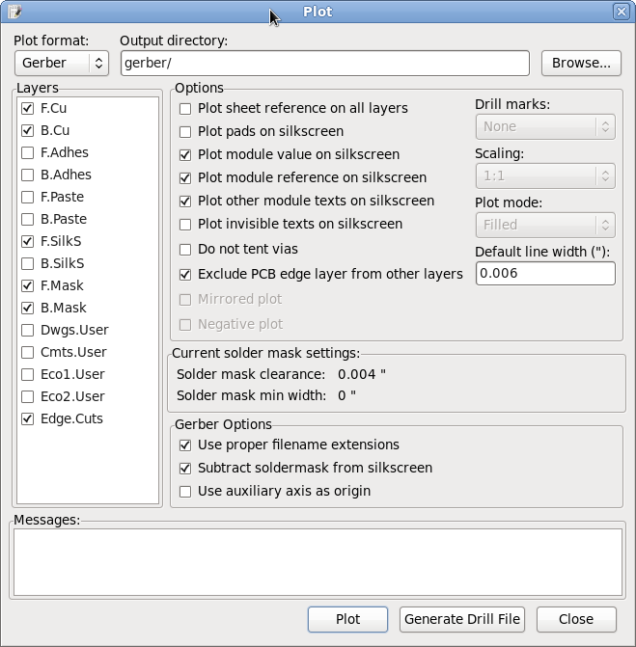Click the Output directory text field

[x=325, y=63]
